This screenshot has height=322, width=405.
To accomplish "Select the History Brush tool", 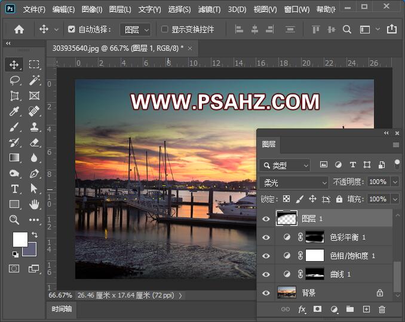I will click(14, 142).
